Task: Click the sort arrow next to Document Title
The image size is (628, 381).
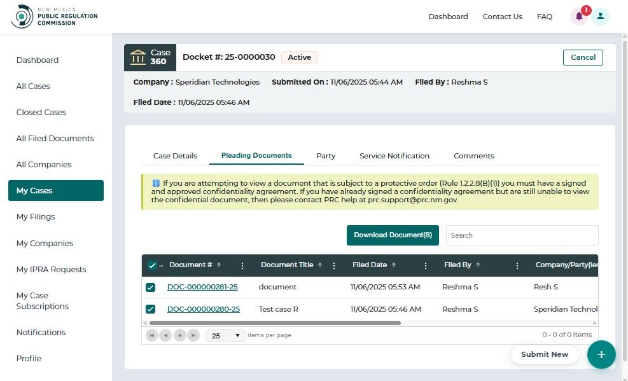Action: pyautogui.click(x=320, y=265)
